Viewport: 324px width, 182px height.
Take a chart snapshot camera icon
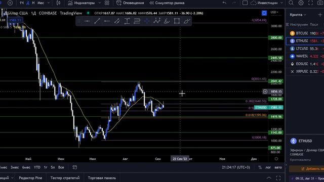(x=320, y=3)
